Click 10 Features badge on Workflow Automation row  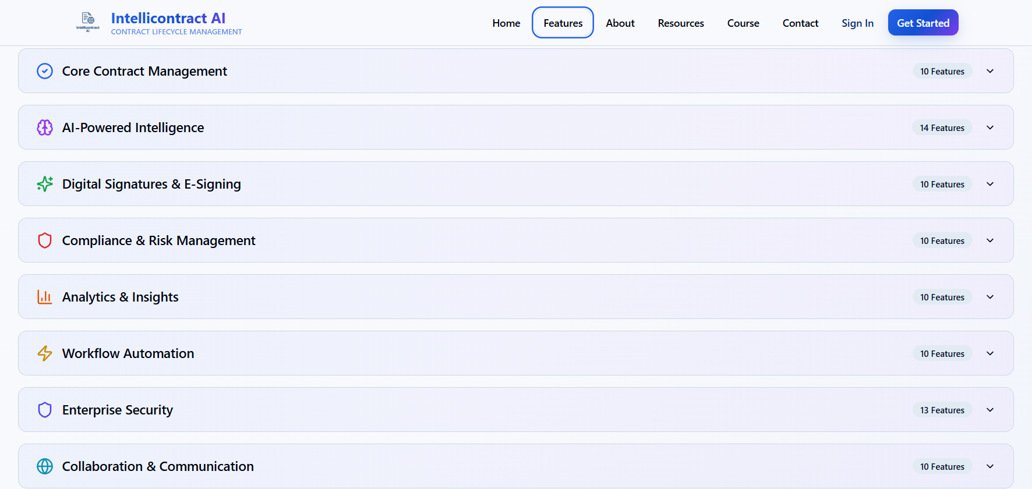[x=942, y=353]
